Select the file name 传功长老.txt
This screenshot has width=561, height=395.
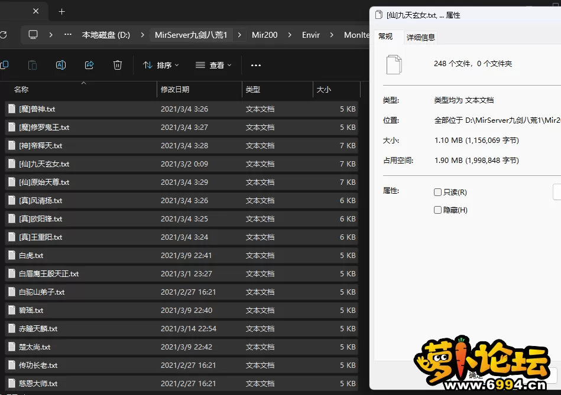coord(38,365)
